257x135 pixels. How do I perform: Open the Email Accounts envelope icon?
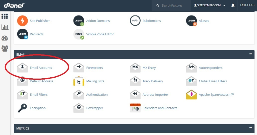click(22, 68)
